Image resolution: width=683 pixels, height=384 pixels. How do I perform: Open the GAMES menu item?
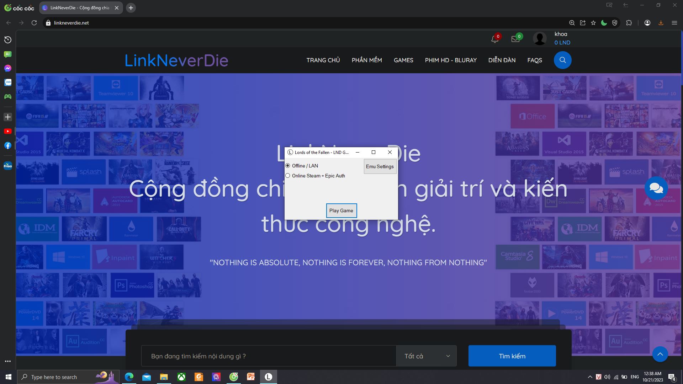(403, 60)
